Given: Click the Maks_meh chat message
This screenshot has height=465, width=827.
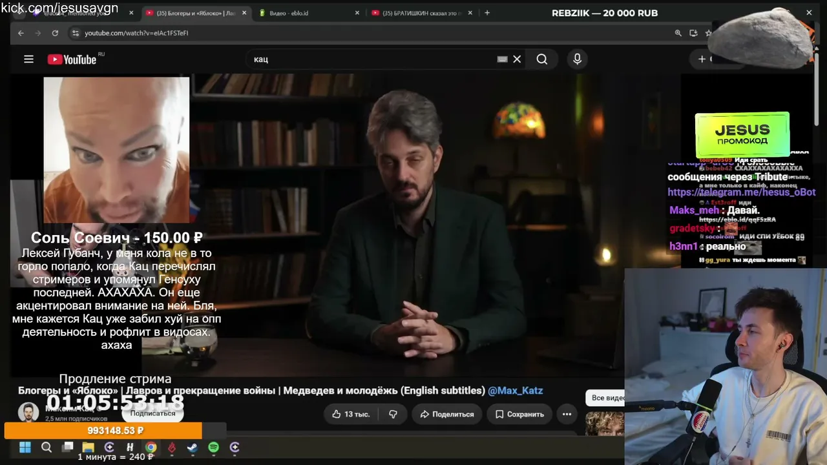Looking at the screenshot, I should (715, 211).
